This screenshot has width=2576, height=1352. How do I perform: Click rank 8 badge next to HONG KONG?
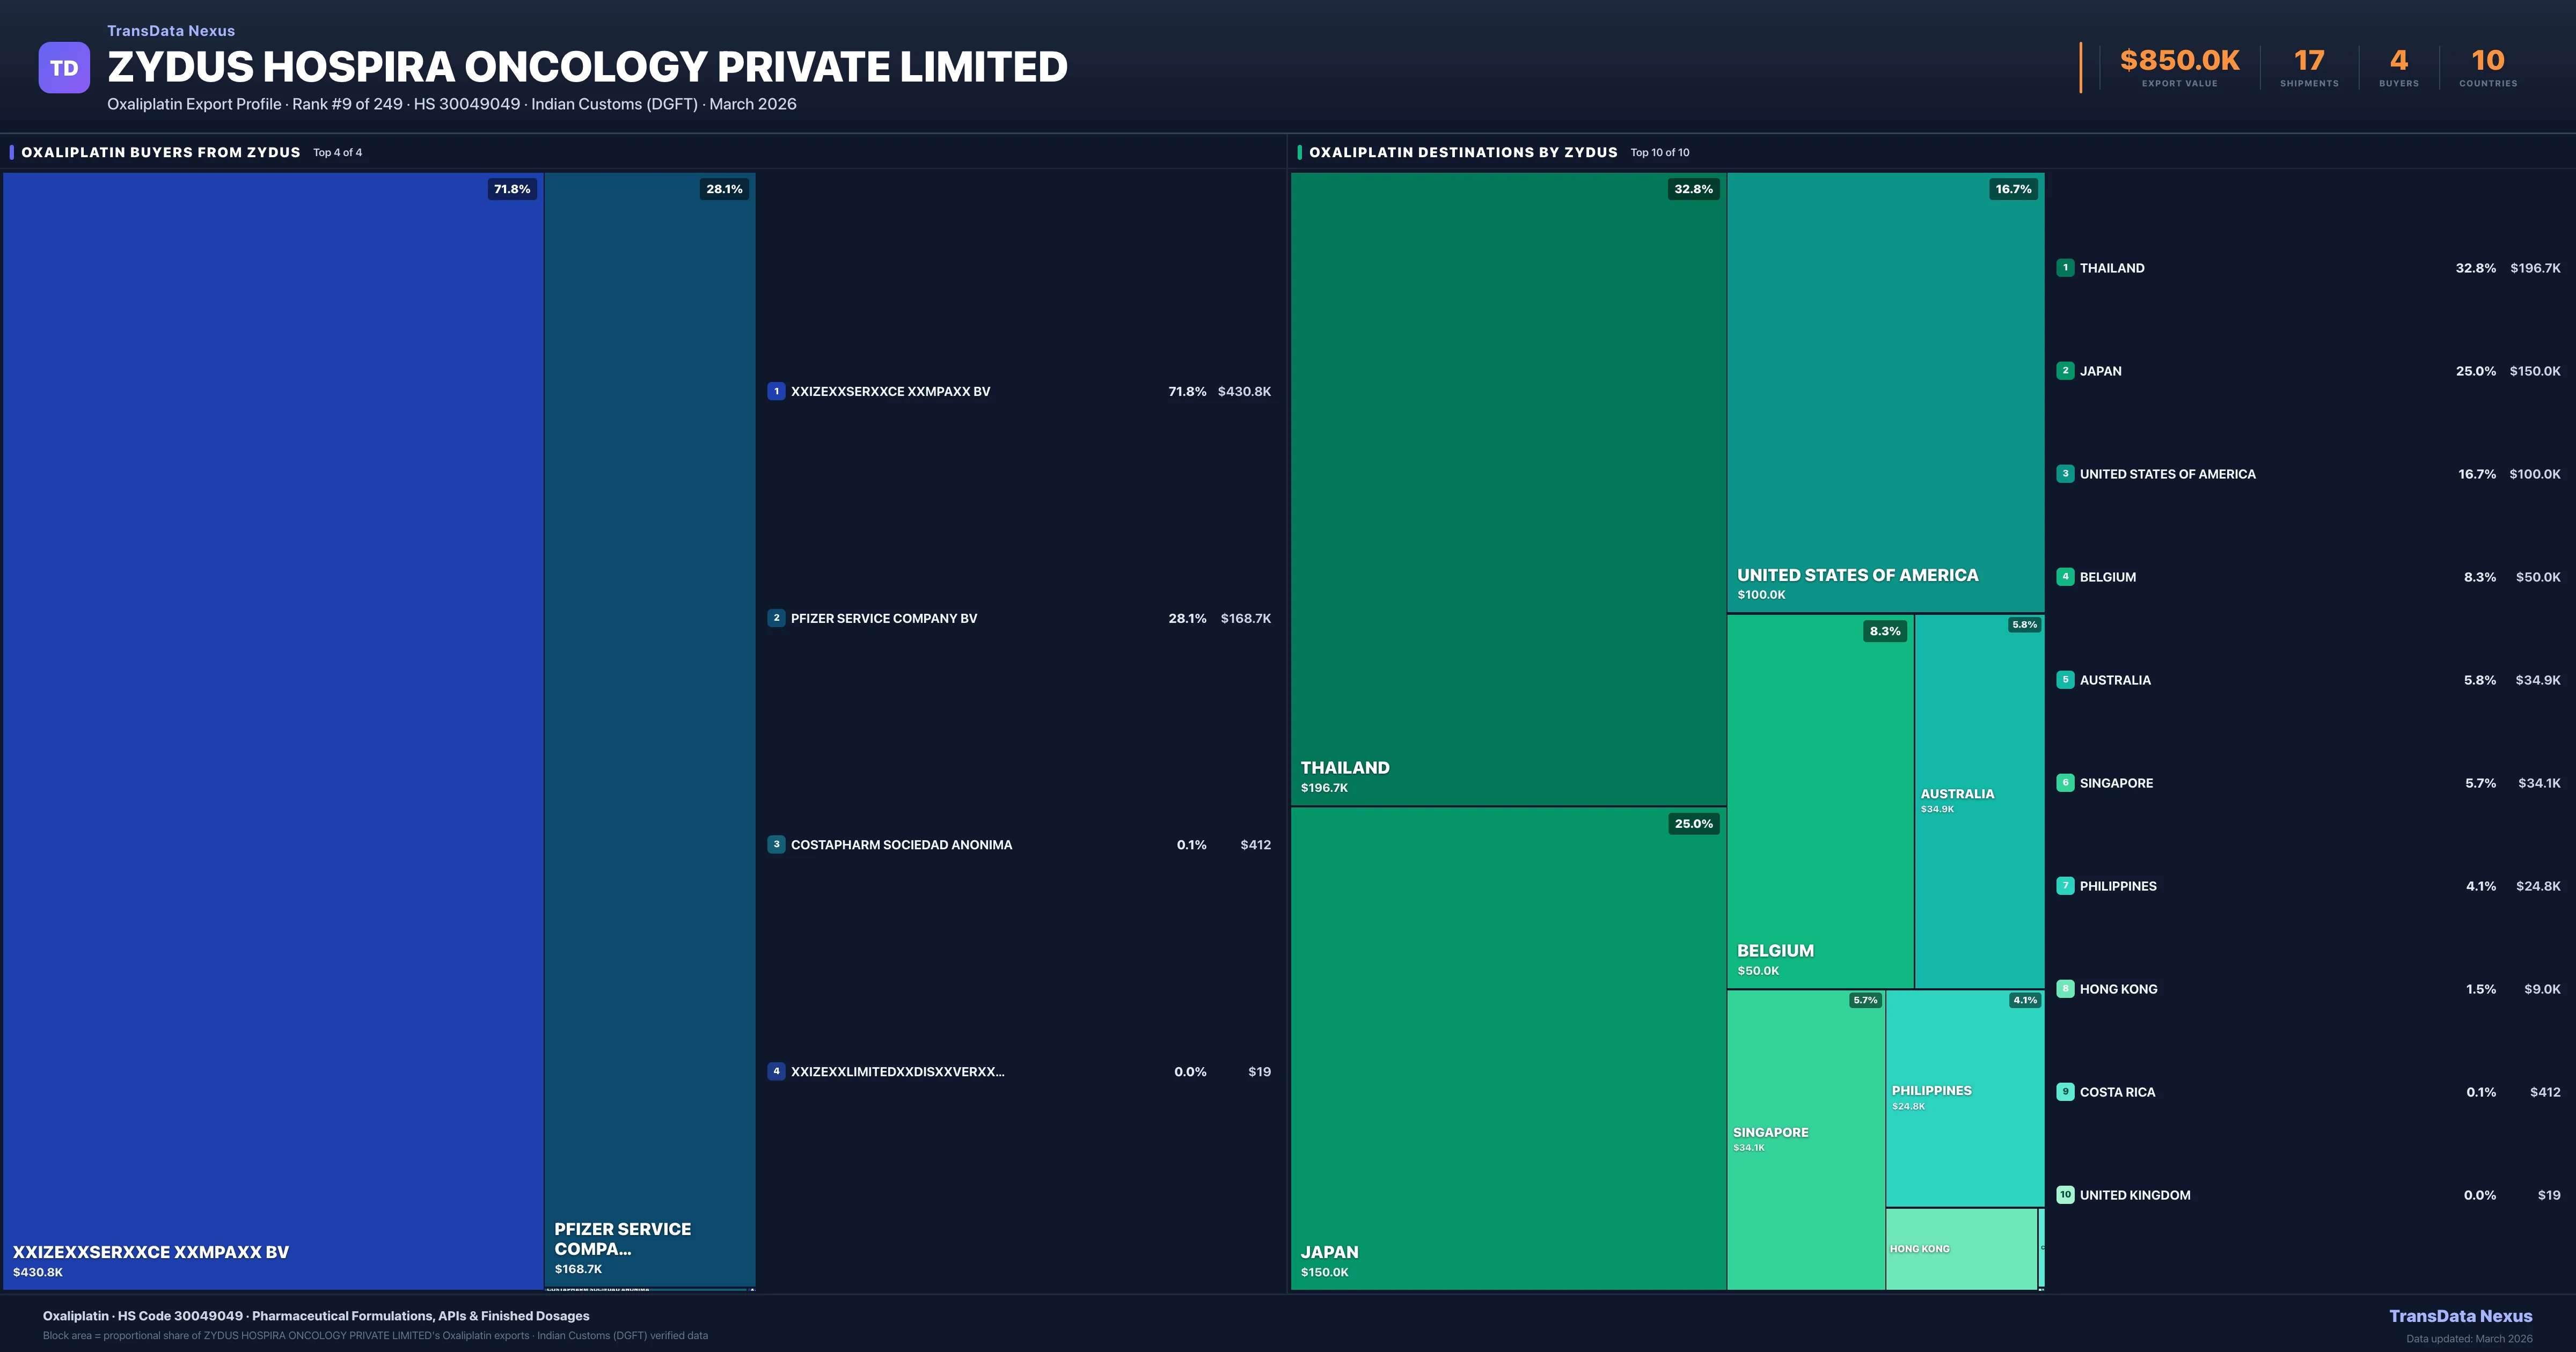point(2065,989)
